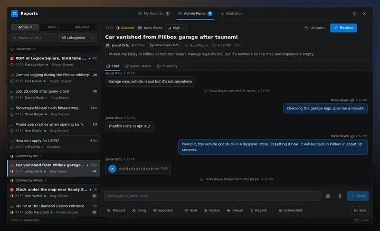
Task: Collapse the Claimed by others section
Action: (53, 180)
